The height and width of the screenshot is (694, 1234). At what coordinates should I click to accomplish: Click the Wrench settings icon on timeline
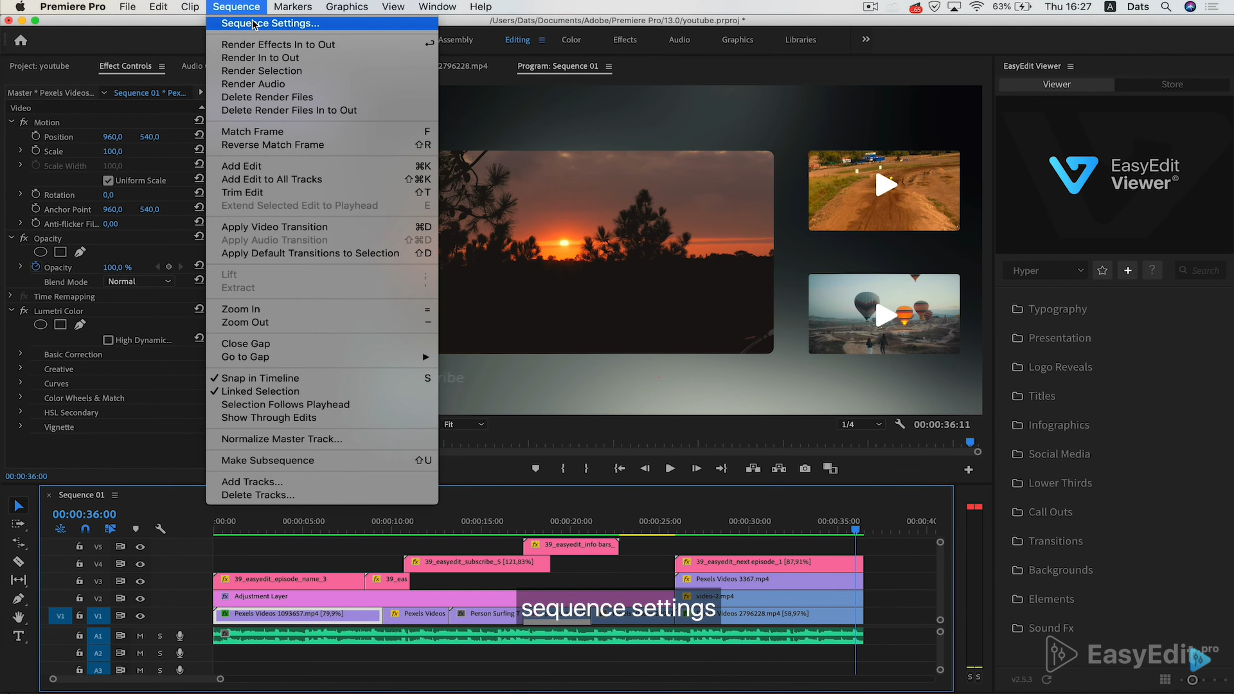coord(160,528)
